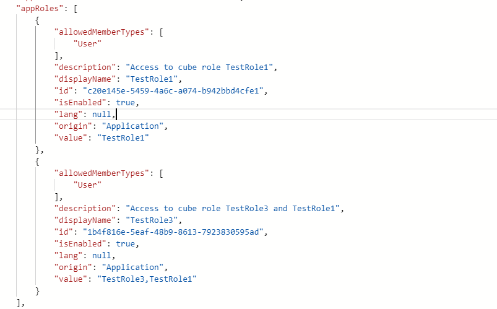Click the displayName value "TestRole3"
The height and width of the screenshot is (309, 497).
(x=153, y=220)
